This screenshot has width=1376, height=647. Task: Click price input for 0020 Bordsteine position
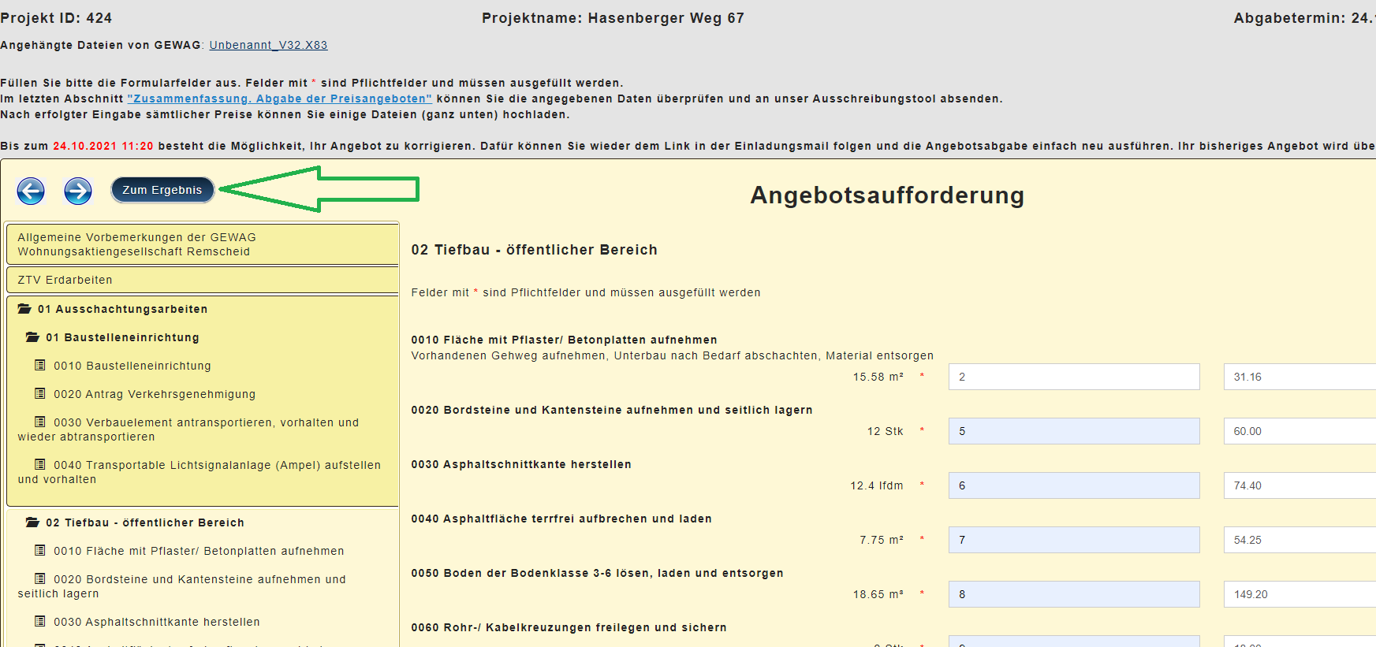1073,431
